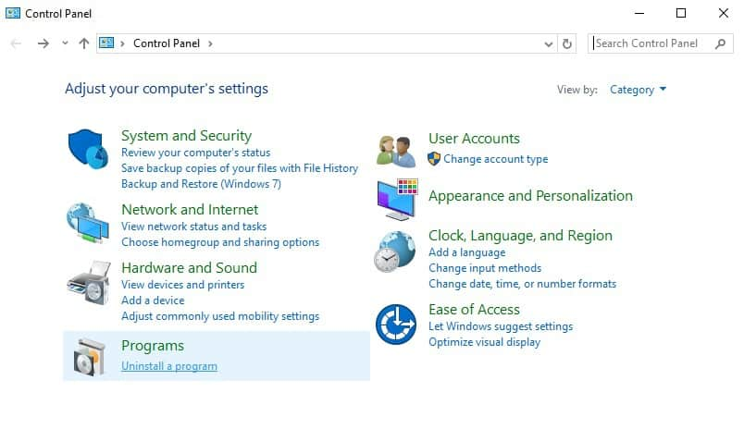
Task: Go up one level with up arrow
Action: click(84, 43)
